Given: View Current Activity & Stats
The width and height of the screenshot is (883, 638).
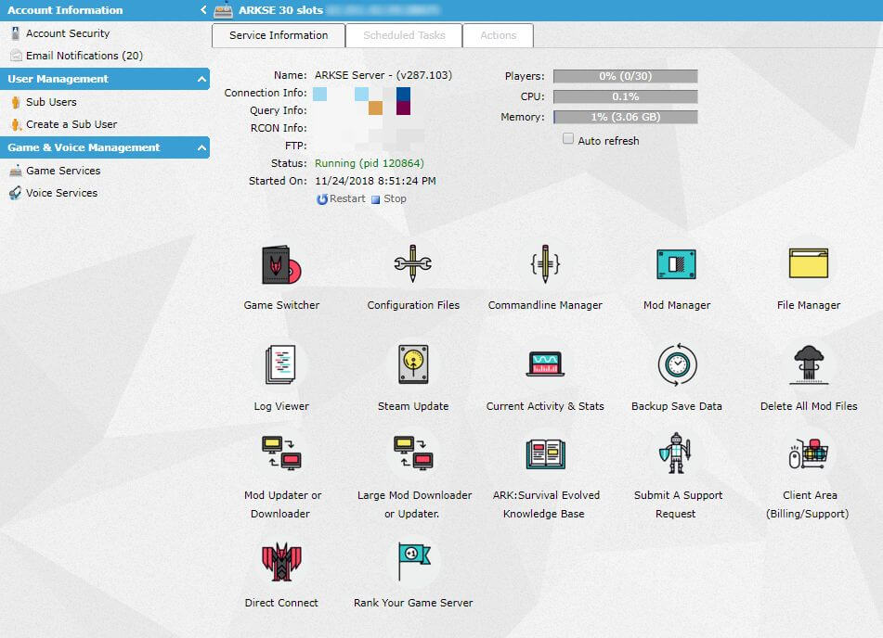Looking at the screenshot, I should (545, 365).
